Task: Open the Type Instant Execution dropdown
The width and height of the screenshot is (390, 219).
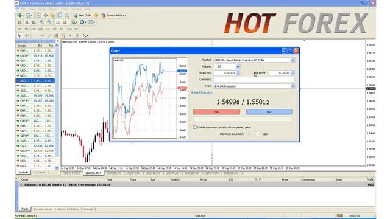Action: (292, 86)
